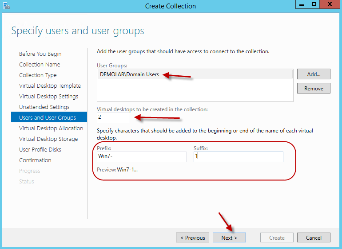Click Add... to add a user group
The image size is (342, 249).
[314, 74]
